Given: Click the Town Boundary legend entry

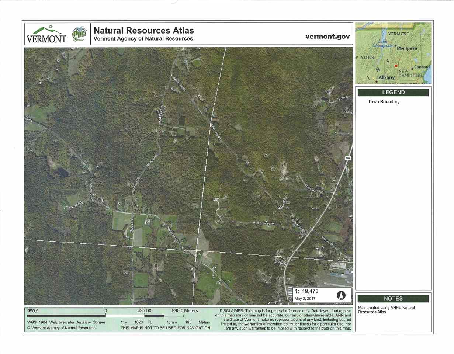Looking at the screenshot, I should click(x=384, y=102).
